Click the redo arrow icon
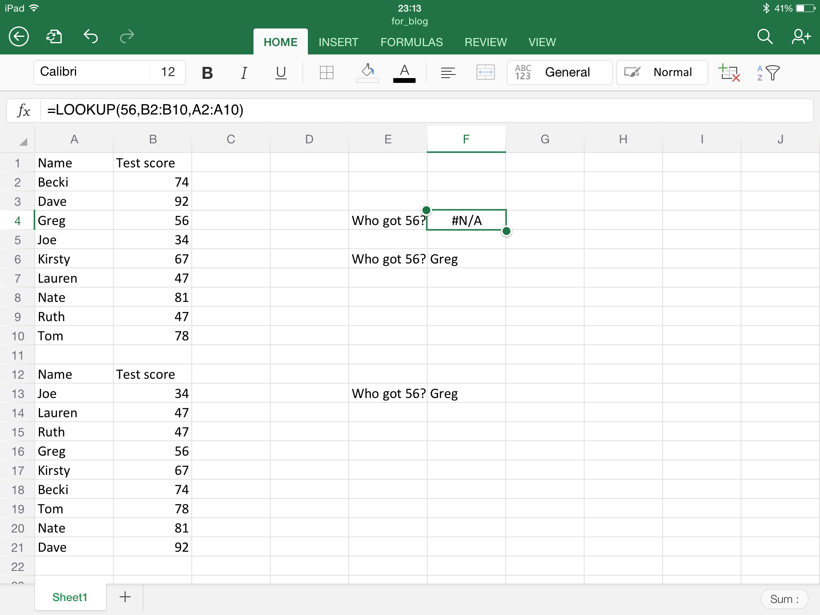The height and width of the screenshot is (615, 820). point(127,37)
